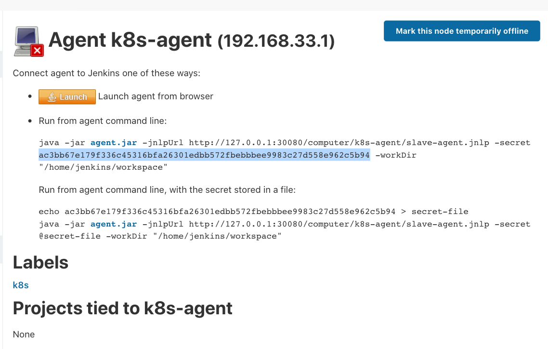Click the "Launch agent from browser" text
This screenshot has width=548, height=349.
click(156, 96)
